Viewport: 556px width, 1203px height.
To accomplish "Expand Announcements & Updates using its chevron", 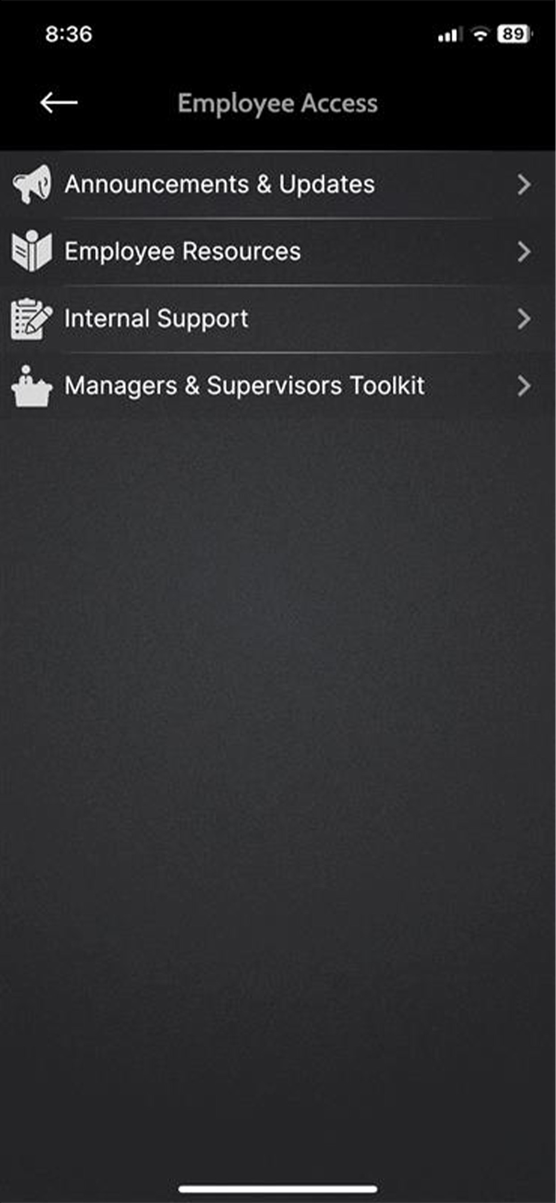I will [524, 185].
